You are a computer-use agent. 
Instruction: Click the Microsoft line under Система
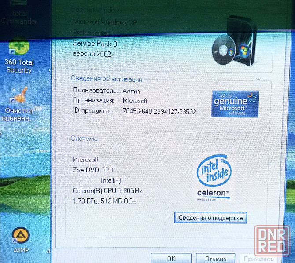[x=85, y=160]
